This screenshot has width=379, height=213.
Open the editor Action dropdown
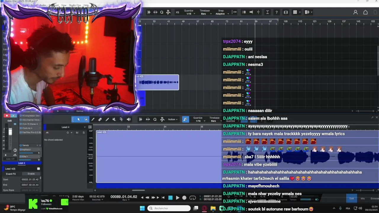coord(173,119)
